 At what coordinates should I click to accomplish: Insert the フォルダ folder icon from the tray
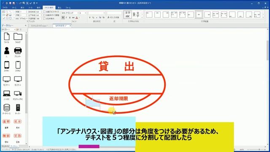tap(18, 37)
